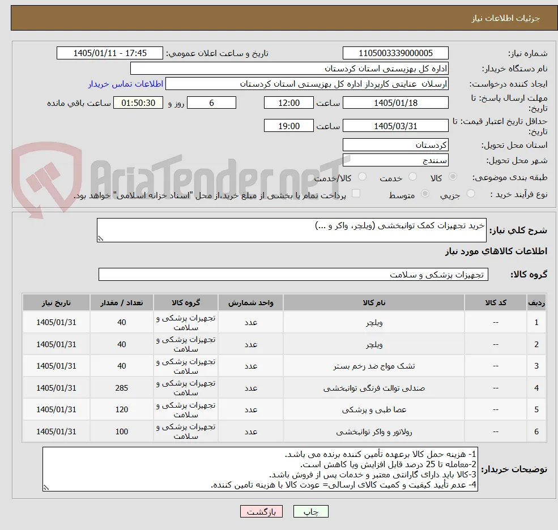Click the price validity date 1405/03/31
Image resolution: width=558 pixels, height=530 pixels.
tap(395, 126)
